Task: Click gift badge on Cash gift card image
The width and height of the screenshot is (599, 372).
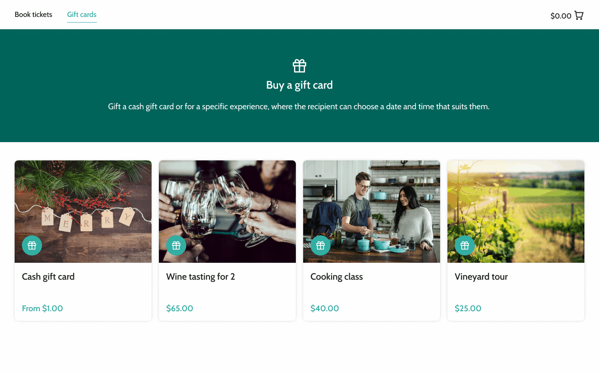Action: point(32,245)
